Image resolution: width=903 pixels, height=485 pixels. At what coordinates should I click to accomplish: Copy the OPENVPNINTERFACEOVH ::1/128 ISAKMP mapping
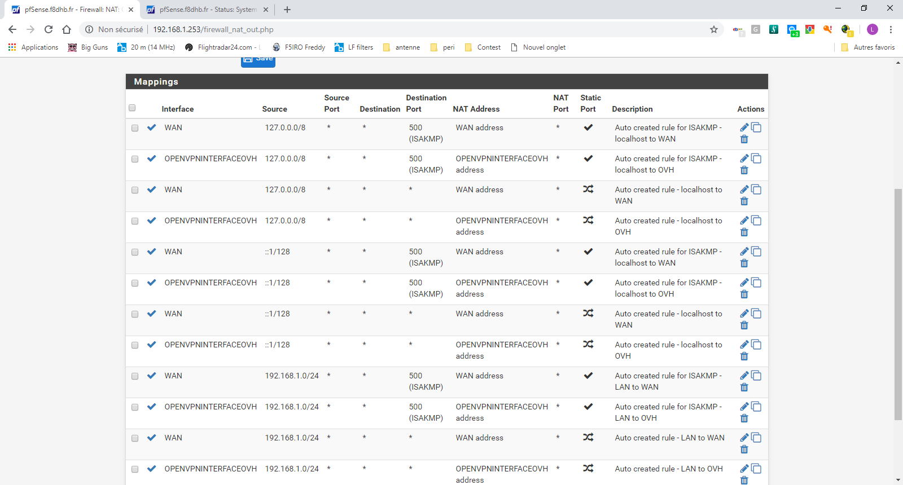(x=756, y=283)
